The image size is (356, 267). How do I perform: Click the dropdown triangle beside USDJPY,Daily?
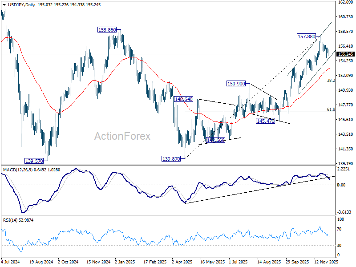coord(4,5)
